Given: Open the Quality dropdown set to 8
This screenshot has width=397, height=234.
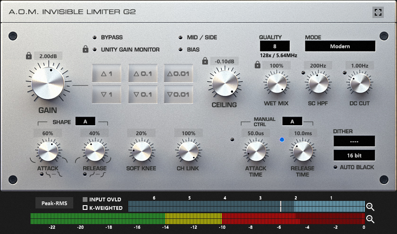Looking at the screenshot, I should tap(275, 46).
